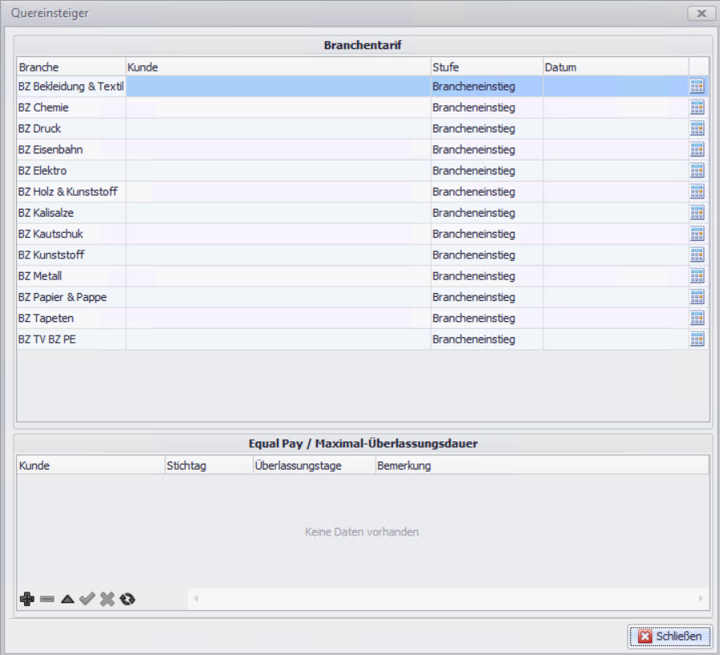
Task: Open calendar icon in BZ TV BZ PE row
Action: [x=697, y=339]
